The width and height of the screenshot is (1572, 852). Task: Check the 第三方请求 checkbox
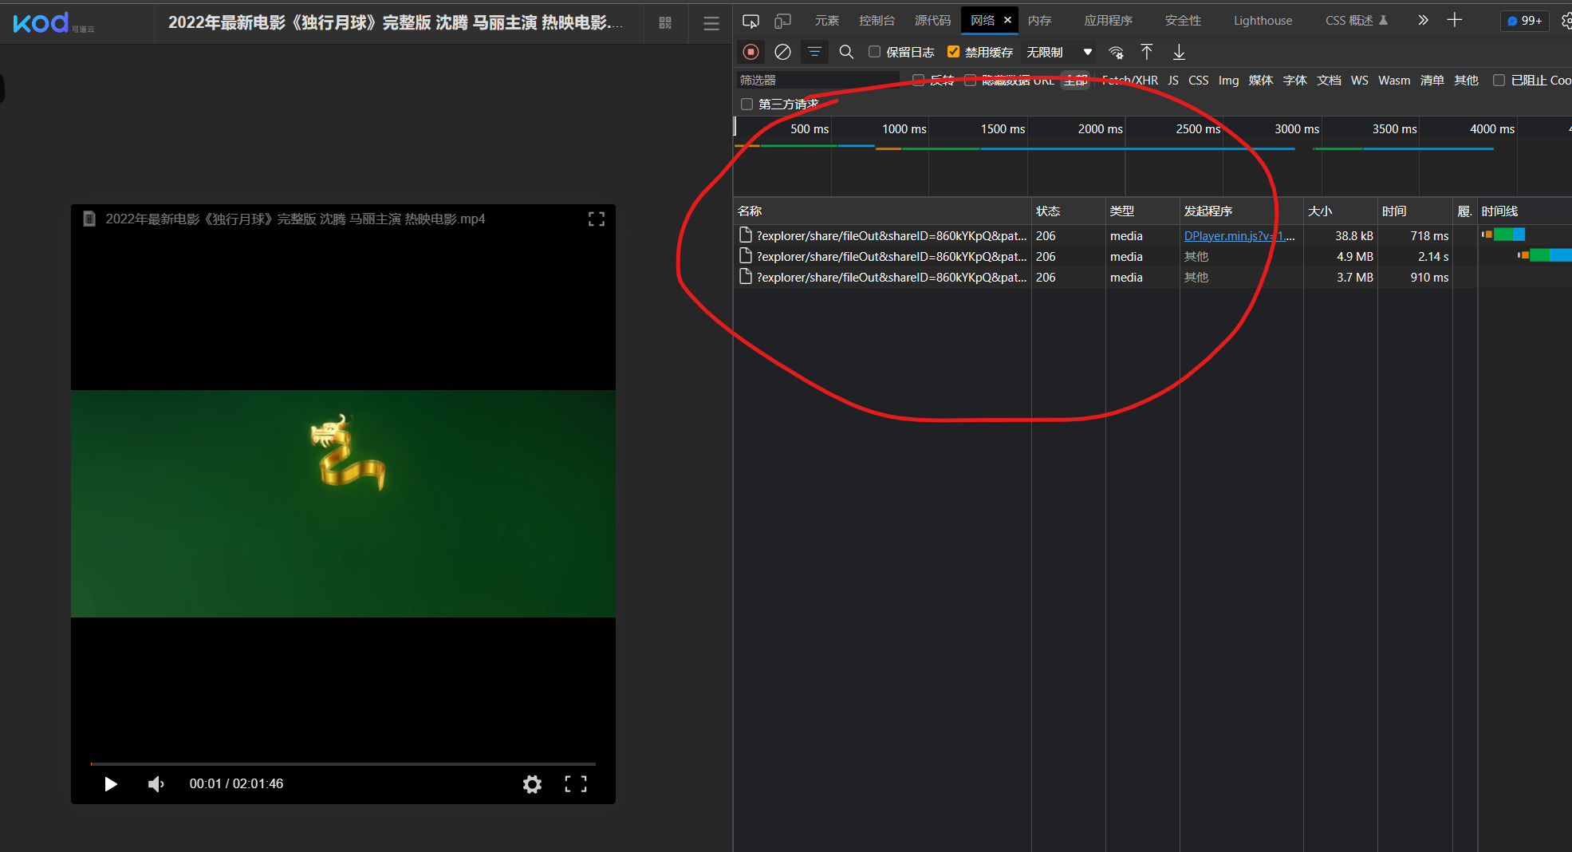(x=747, y=105)
